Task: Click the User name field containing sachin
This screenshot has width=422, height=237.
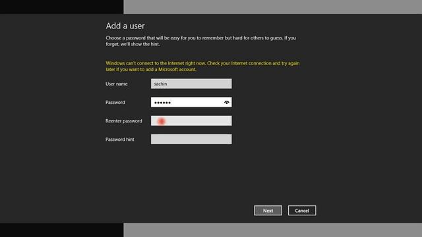Action: [191, 84]
